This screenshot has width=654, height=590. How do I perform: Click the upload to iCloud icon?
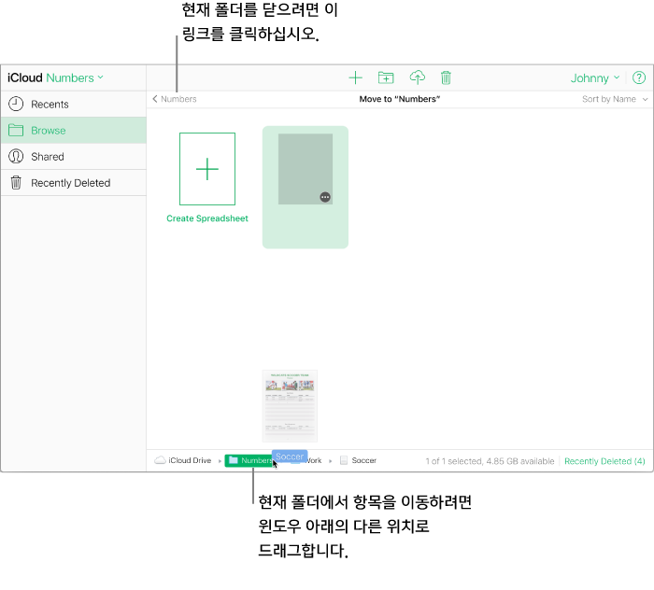point(417,77)
